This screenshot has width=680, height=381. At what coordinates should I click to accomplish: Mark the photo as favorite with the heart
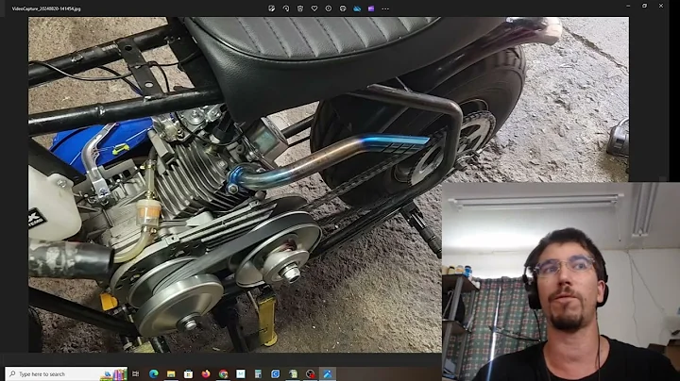click(314, 8)
